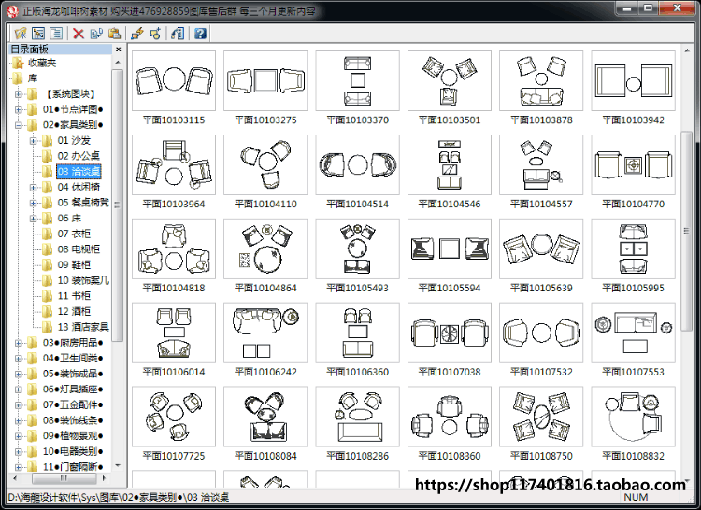Screen dimensions: 701x510
Task: Click the new folder toolbar icon
Action: 21,33
